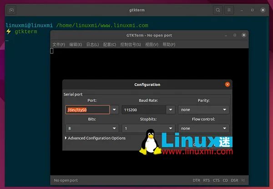Click the Baud Rate field showing 115200
Image resolution: width=273 pixels, height=189 pixels.
(144, 110)
